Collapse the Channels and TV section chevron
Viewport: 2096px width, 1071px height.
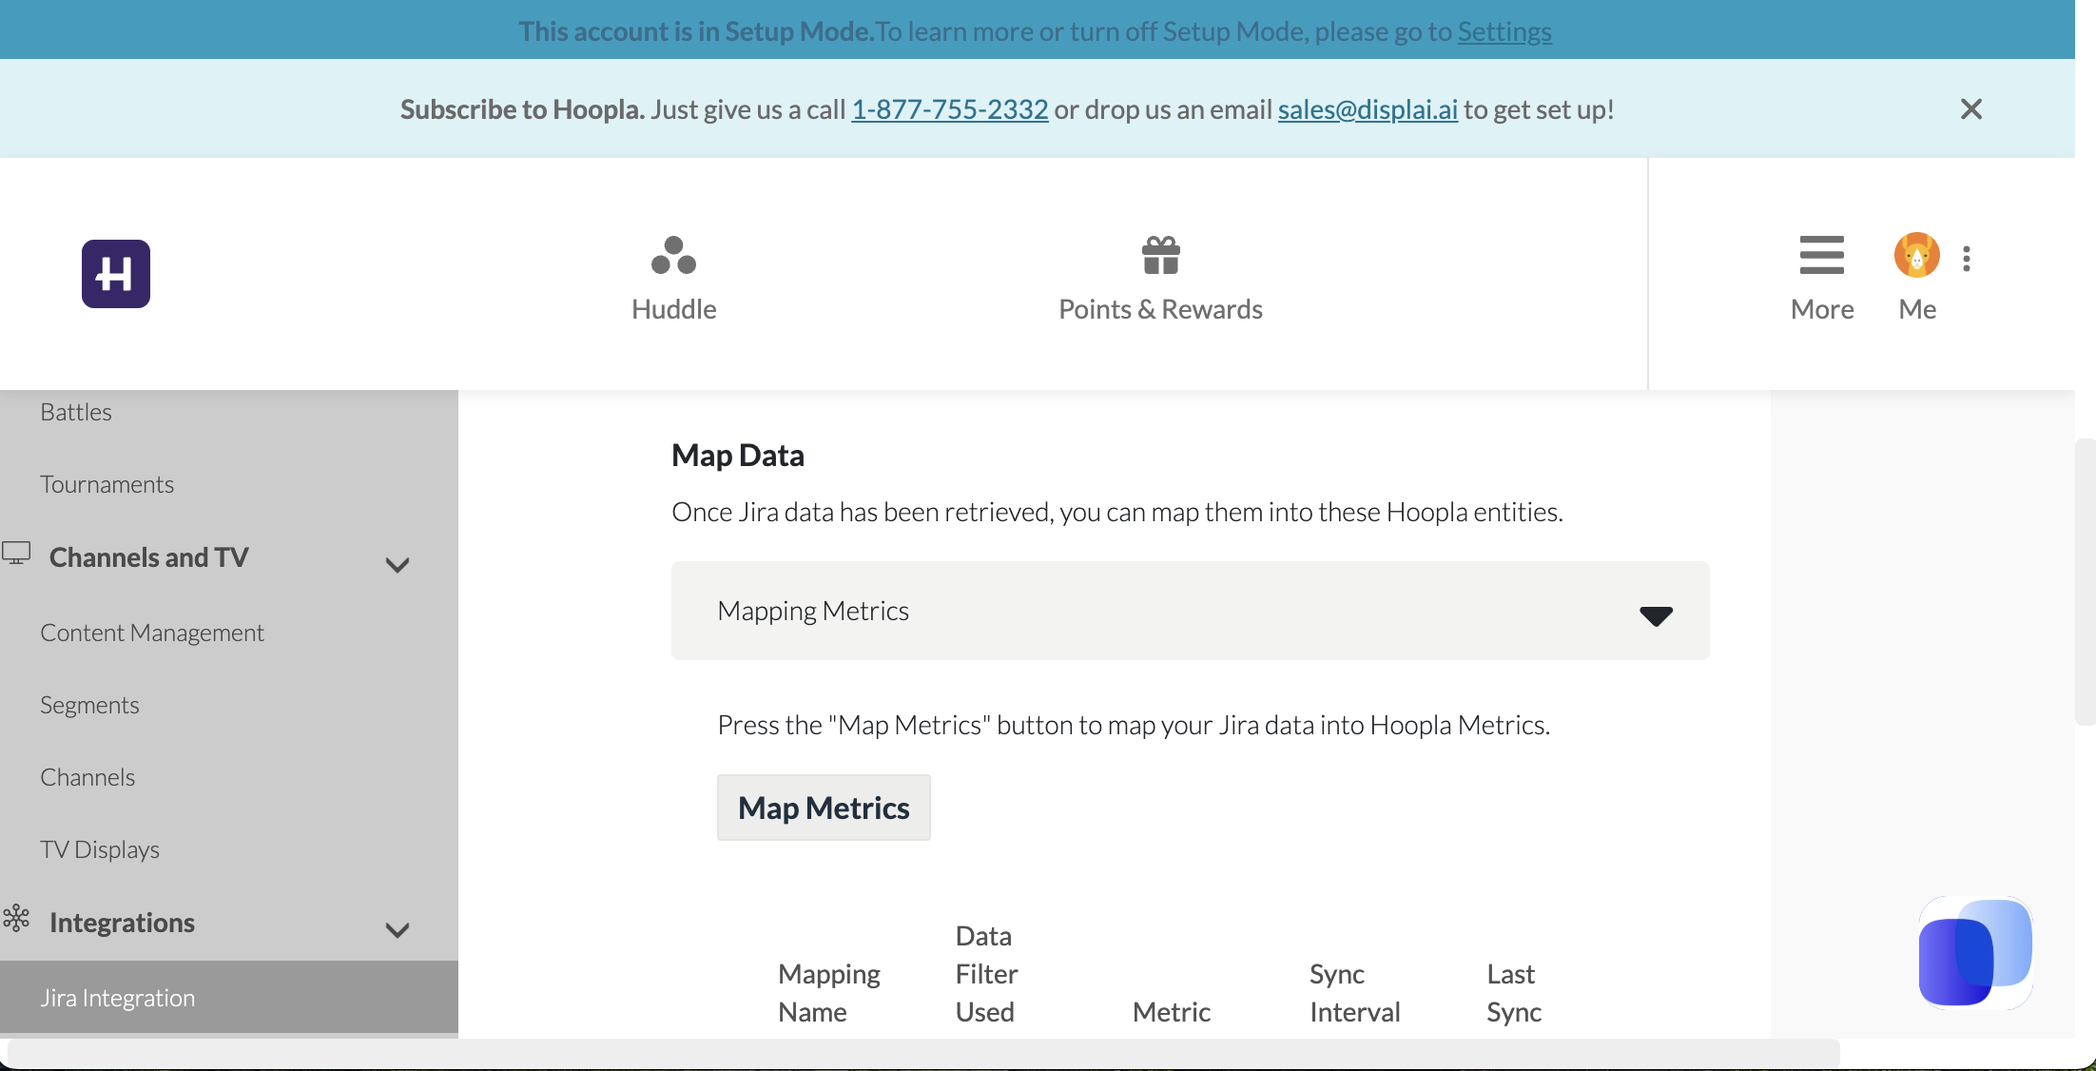398,565
